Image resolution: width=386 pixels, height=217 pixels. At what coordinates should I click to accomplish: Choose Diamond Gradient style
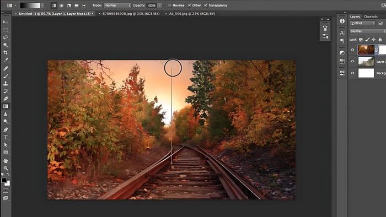pos(84,5)
